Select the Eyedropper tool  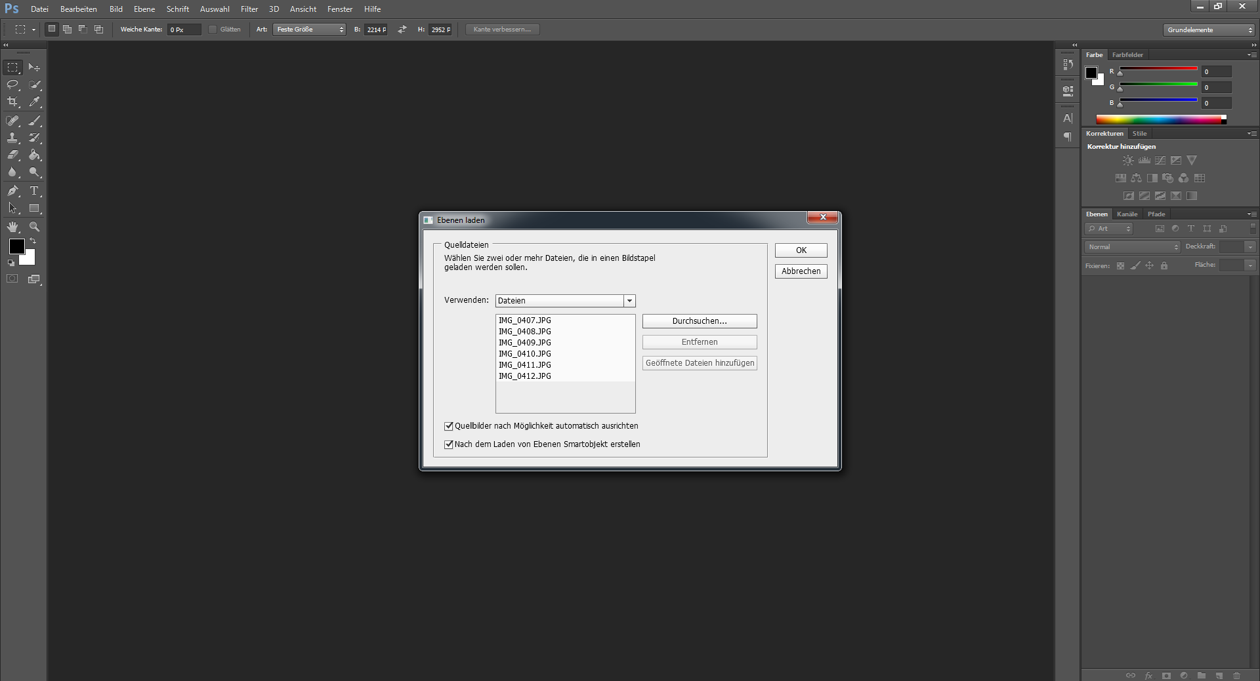click(35, 102)
